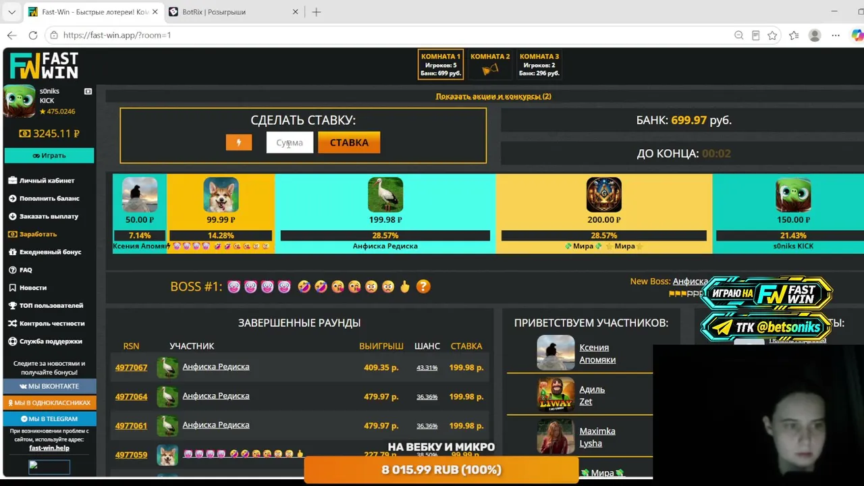
Task: Click the Fast Win logo
Action: (44, 66)
